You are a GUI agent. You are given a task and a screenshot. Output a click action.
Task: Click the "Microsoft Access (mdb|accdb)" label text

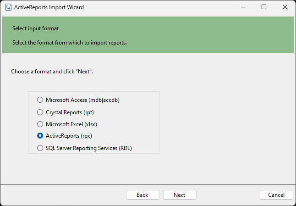click(x=82, y=100)
